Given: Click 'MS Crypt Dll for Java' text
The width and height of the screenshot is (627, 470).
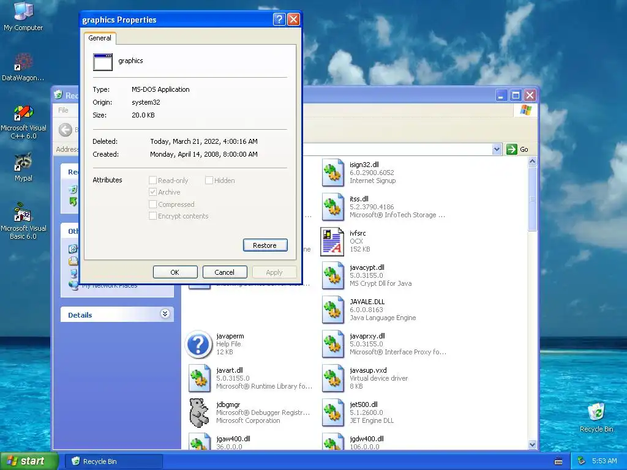Looking at the screenshot, I should click(x=380, y=283).
